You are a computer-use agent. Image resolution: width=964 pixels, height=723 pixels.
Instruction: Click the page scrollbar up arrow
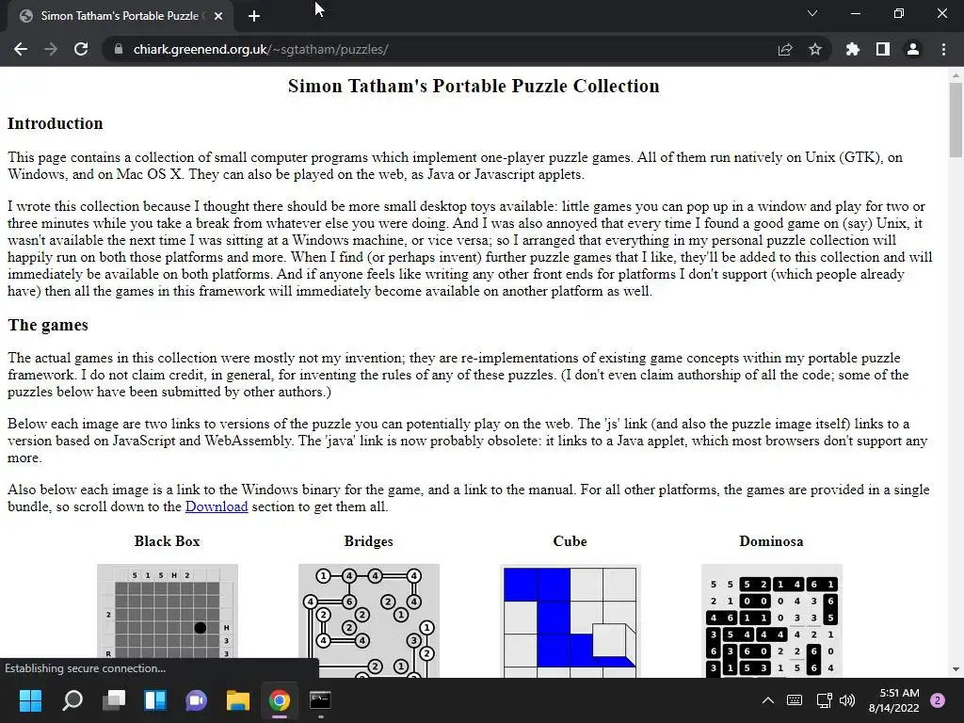(956, 75)
